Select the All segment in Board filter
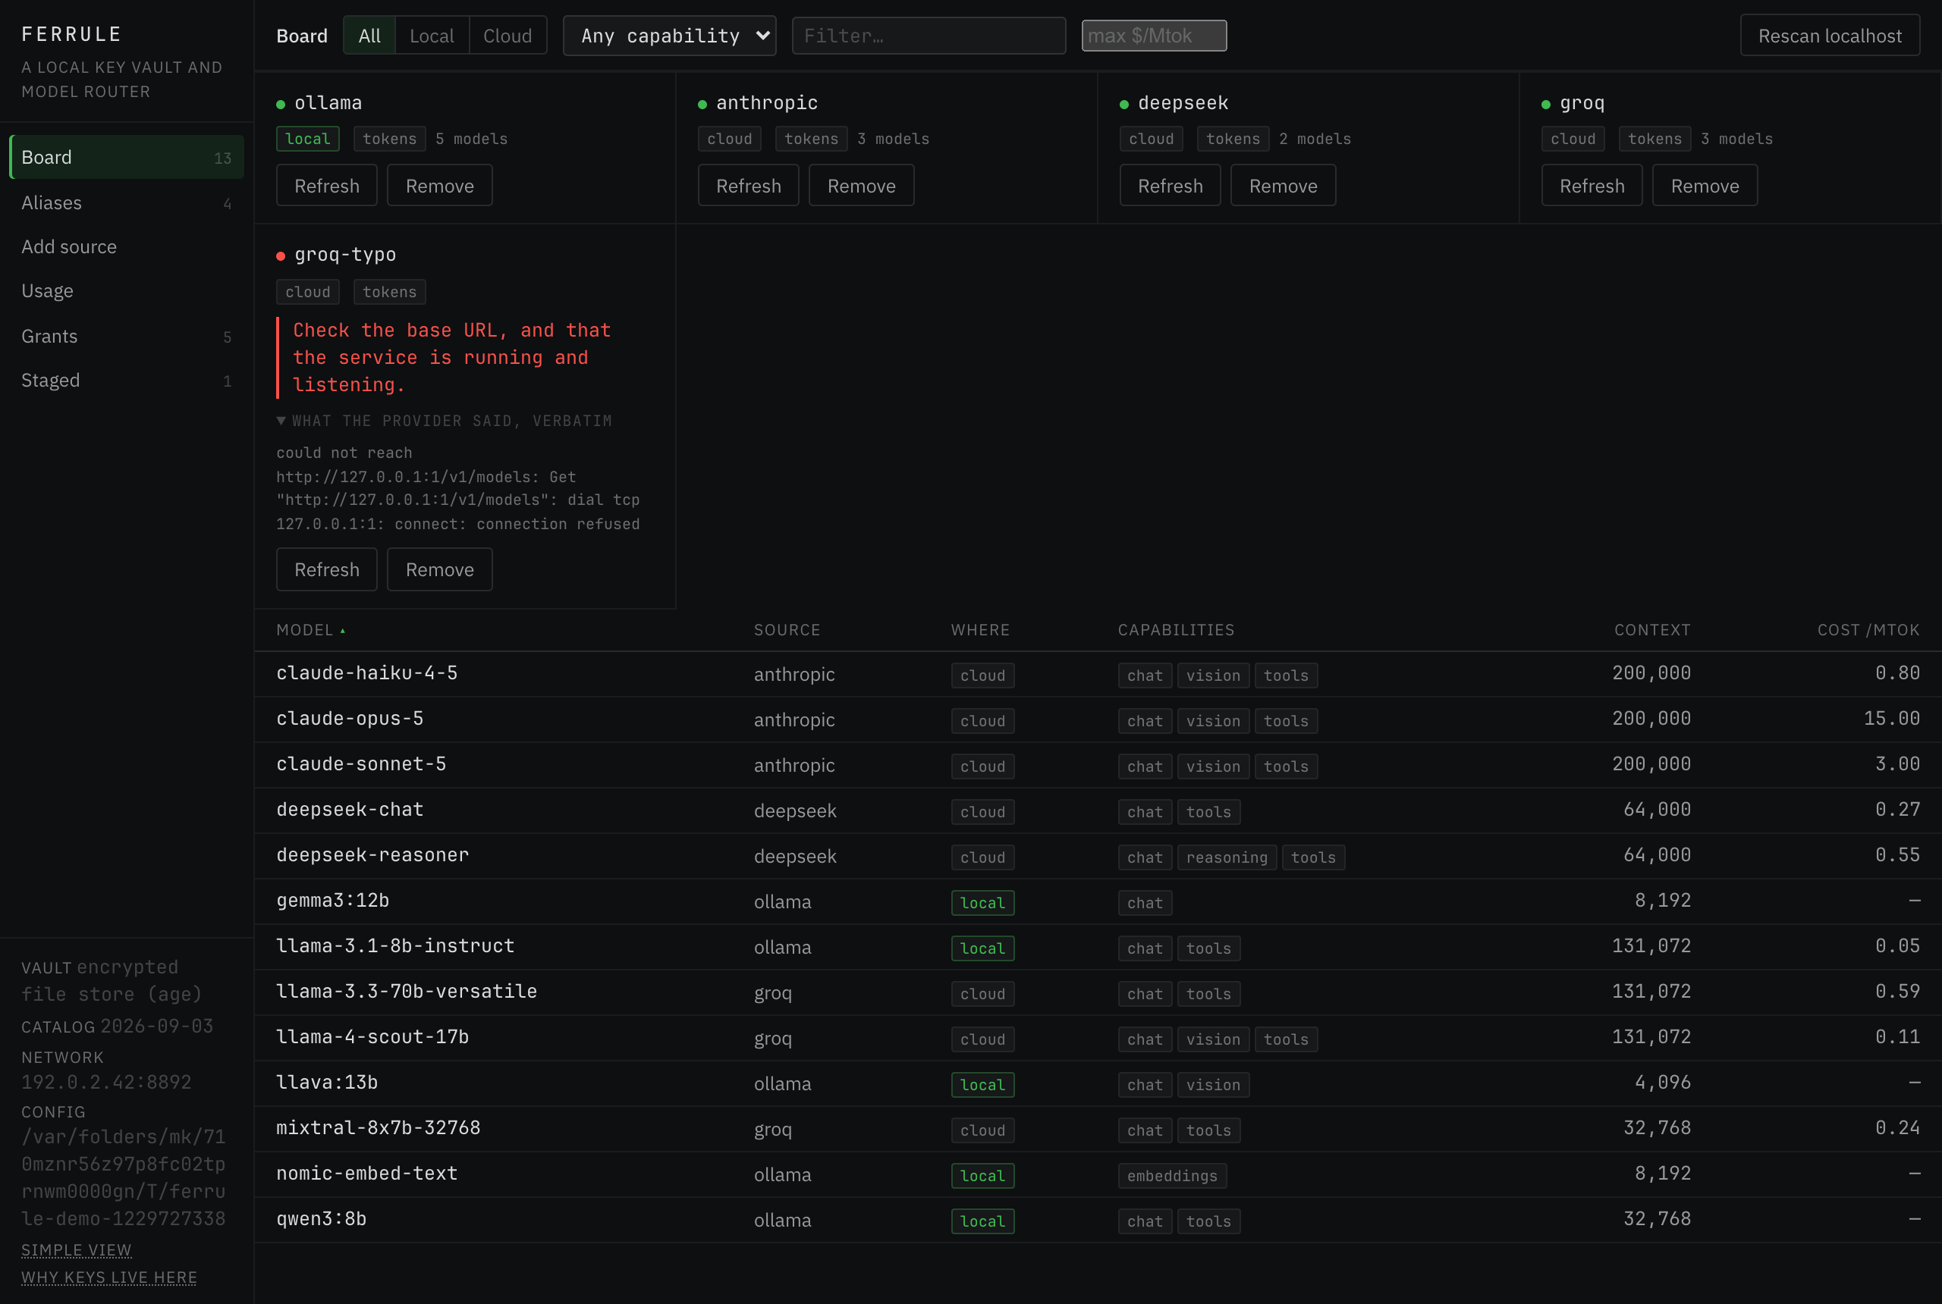The image size is (1942, 1304). (x=369, y=36)
